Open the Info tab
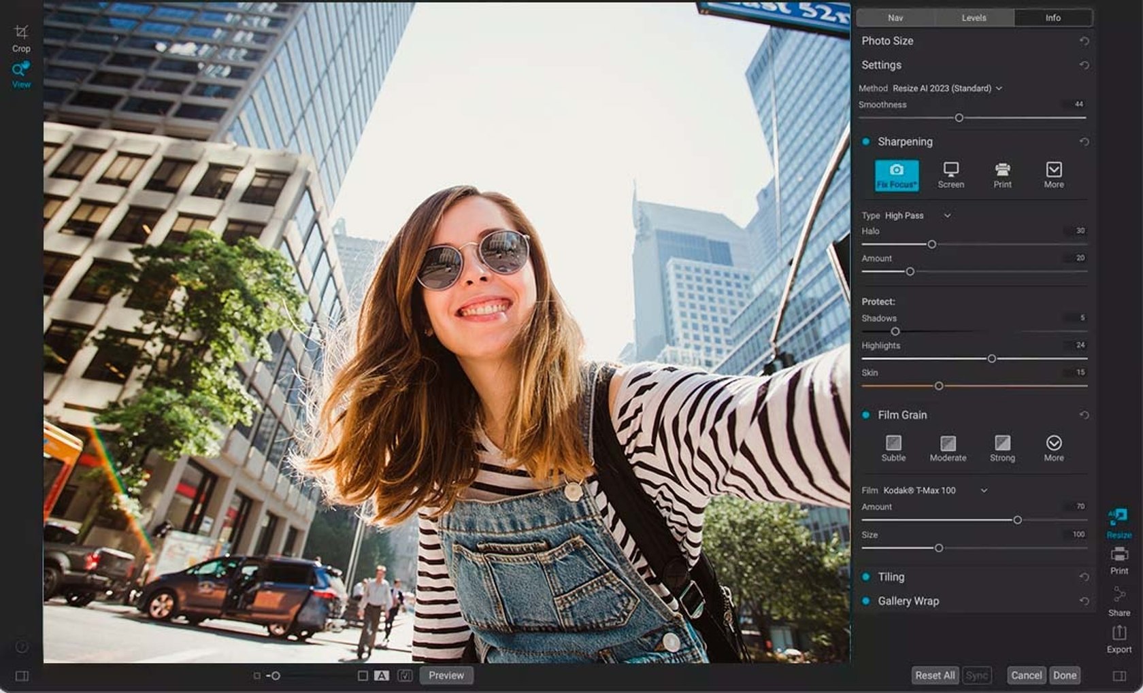This screenshot has width=1143, height=693. click(x=1052, y=18)
